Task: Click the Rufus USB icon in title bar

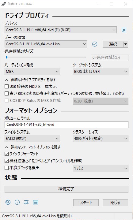Action: [3, 4]
